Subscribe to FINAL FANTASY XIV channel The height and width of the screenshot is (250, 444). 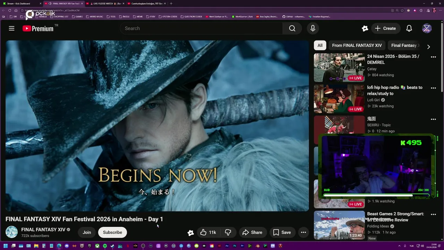[x=112, y=232]
